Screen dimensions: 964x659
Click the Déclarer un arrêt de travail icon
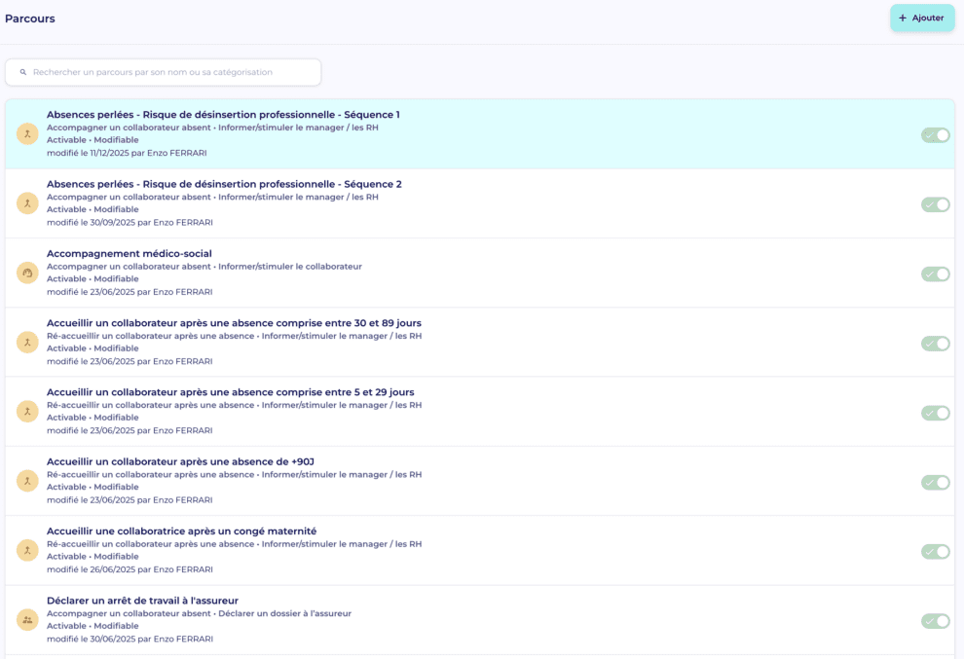coord(27,620)
